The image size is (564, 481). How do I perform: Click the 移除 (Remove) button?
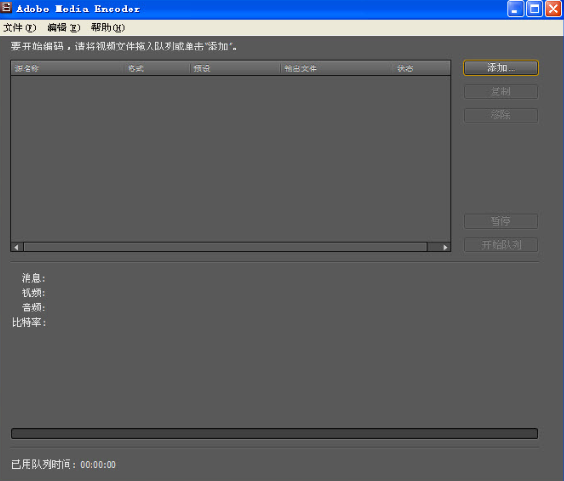coord(501,115)
